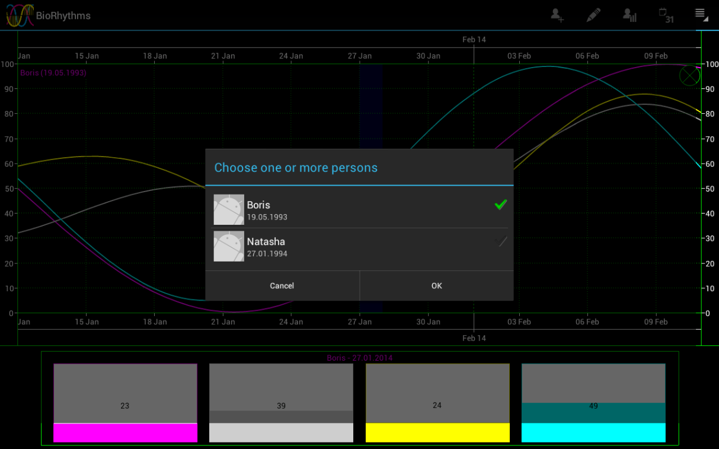719x449 pixels.
Task: Click the top Feb 14 month label
Action: (x=474, y=40)
